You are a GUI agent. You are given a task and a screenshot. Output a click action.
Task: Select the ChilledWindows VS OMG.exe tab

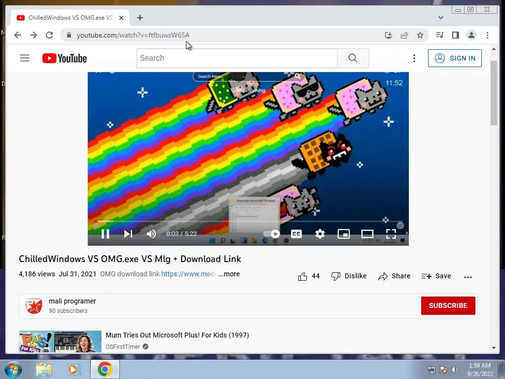coord(70,18)
